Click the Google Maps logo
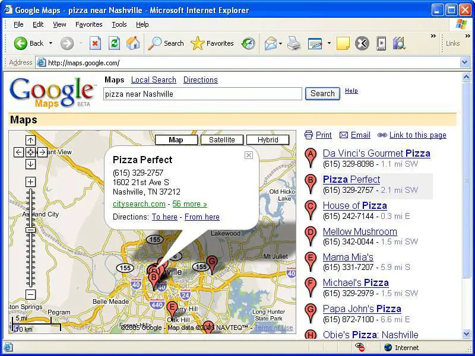 pyautogui.click(x=52, y=93)
